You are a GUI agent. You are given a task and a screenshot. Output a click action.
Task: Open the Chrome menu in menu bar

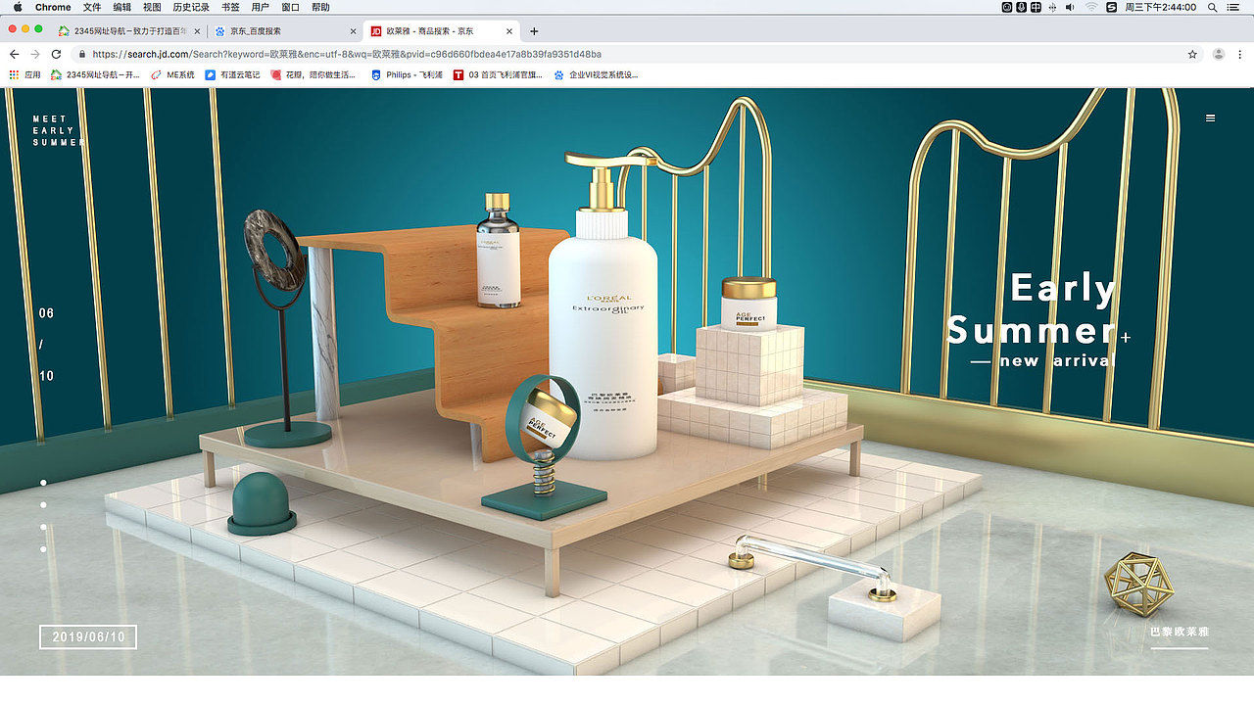pyautogui.click(x=54, y=7)
